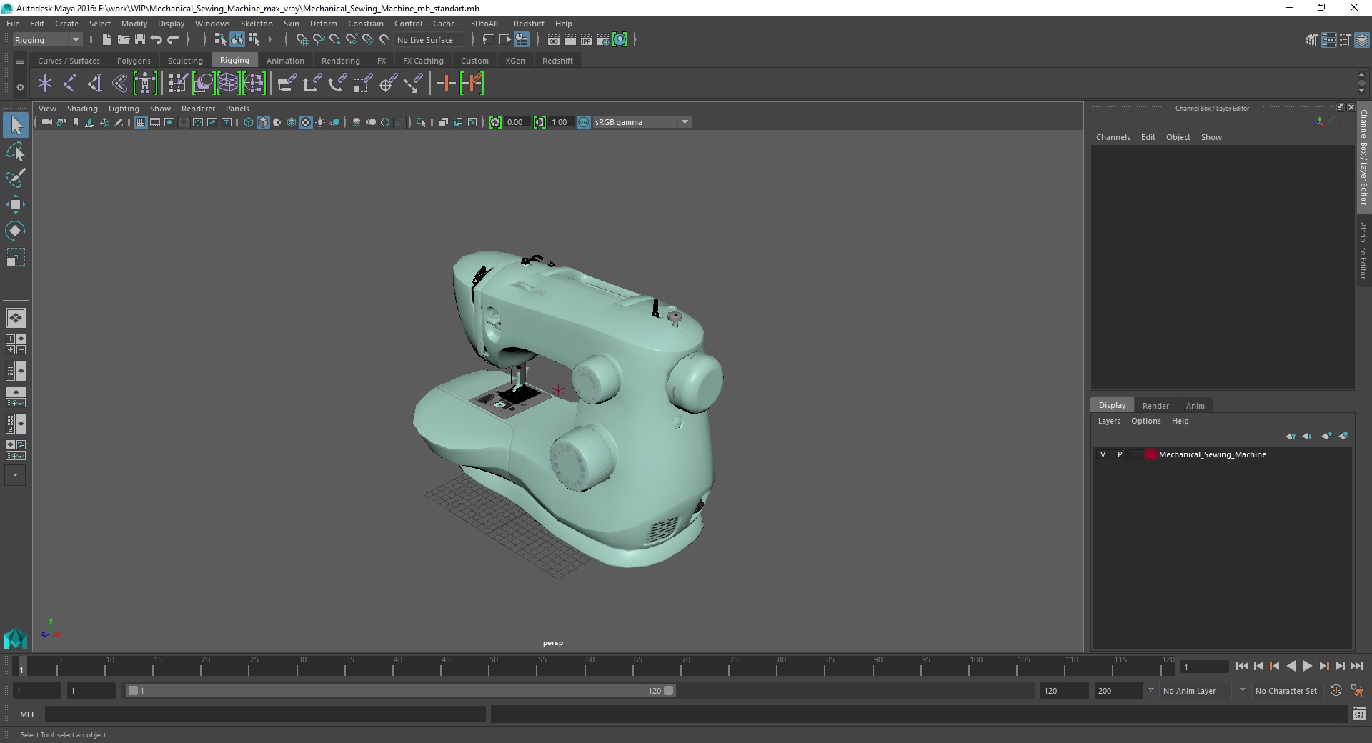This screenshot has height=743, width=1372.
Task: Toggle Snap to Points
Action: click(335, 40)
